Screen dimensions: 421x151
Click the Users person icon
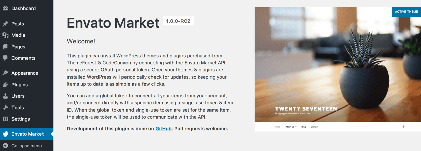5,96
